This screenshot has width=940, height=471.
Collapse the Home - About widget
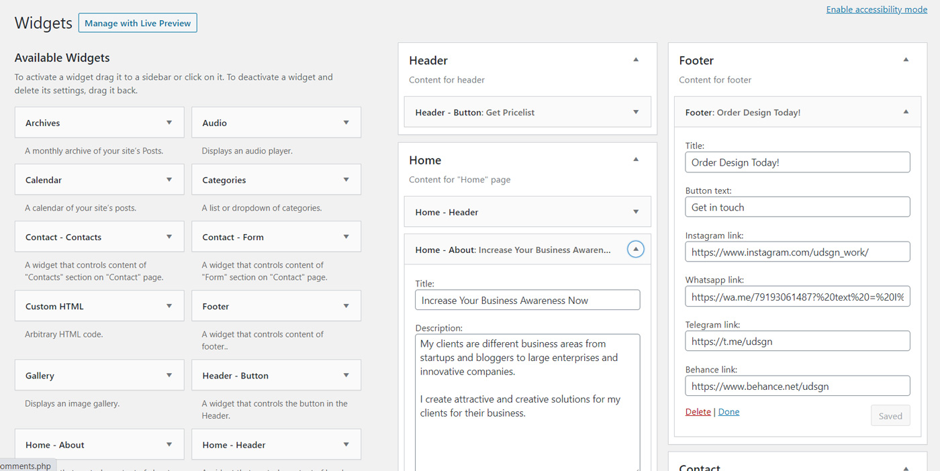pyautogui.click(x=635, y=250)
